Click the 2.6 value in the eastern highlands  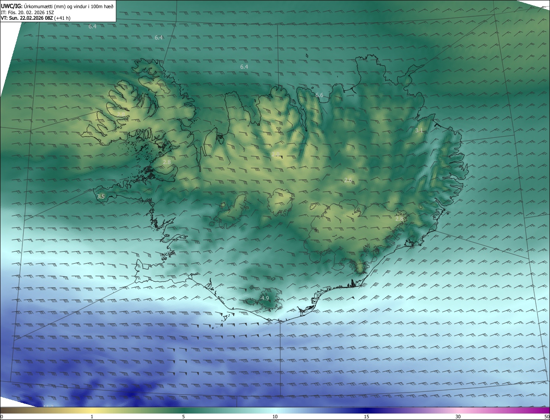(348, 180)
